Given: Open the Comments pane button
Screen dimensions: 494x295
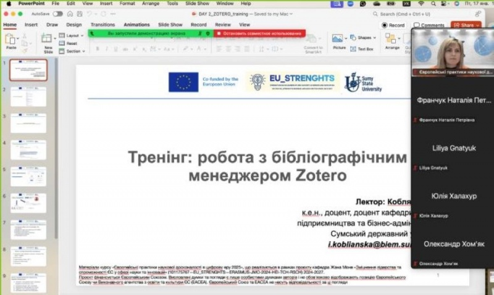Looking at the screenshot, I should [429, 25].
